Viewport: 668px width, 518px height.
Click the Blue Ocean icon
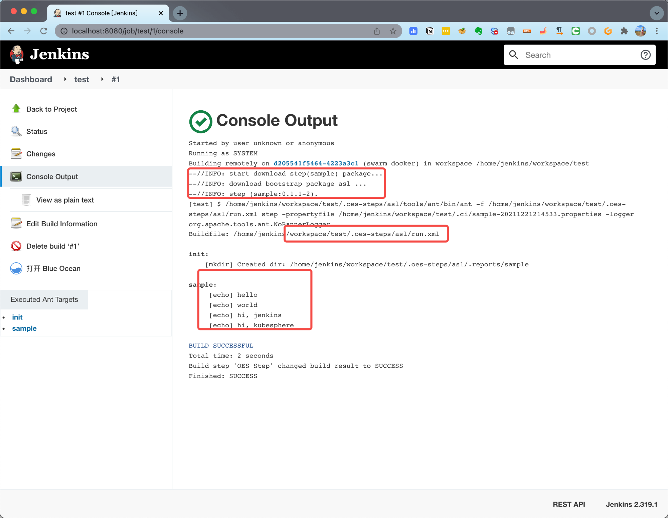click(x=16, y=268)
